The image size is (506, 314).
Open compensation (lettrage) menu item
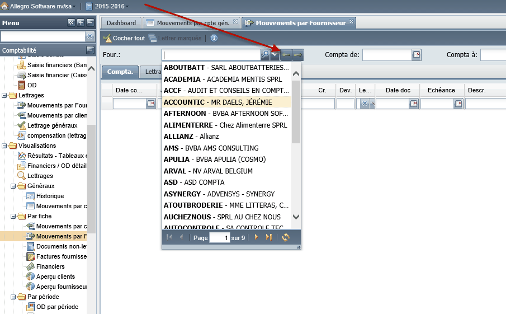pos(52,135)
